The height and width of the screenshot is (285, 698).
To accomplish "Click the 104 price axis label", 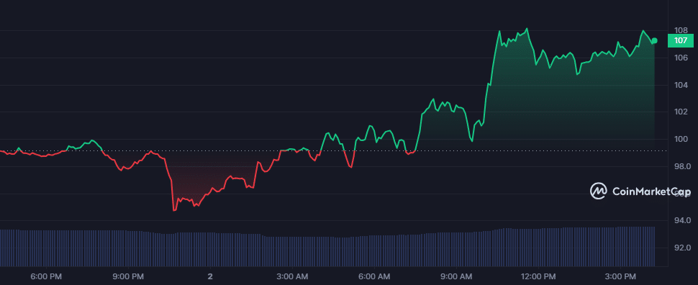I will coord(681,85).
